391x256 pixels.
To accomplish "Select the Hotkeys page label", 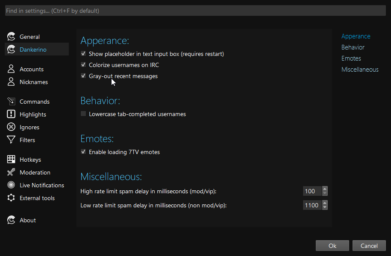I will 30,160.
